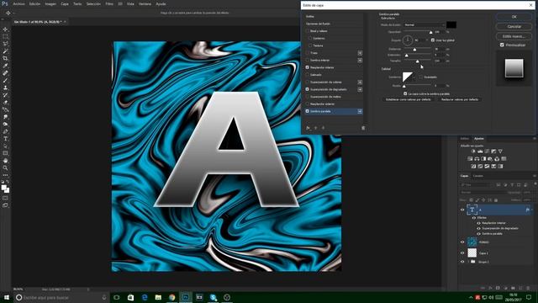Select the Lasso tool
This screenshot has width=538, height=303.
(x=6, y=44)
